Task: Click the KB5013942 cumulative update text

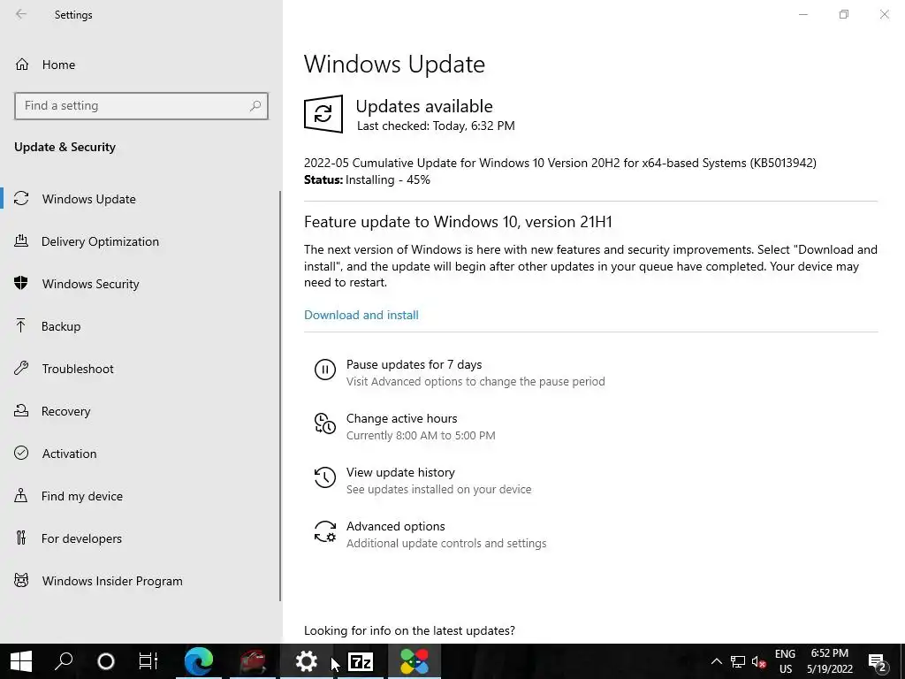Action: (559, 163)
